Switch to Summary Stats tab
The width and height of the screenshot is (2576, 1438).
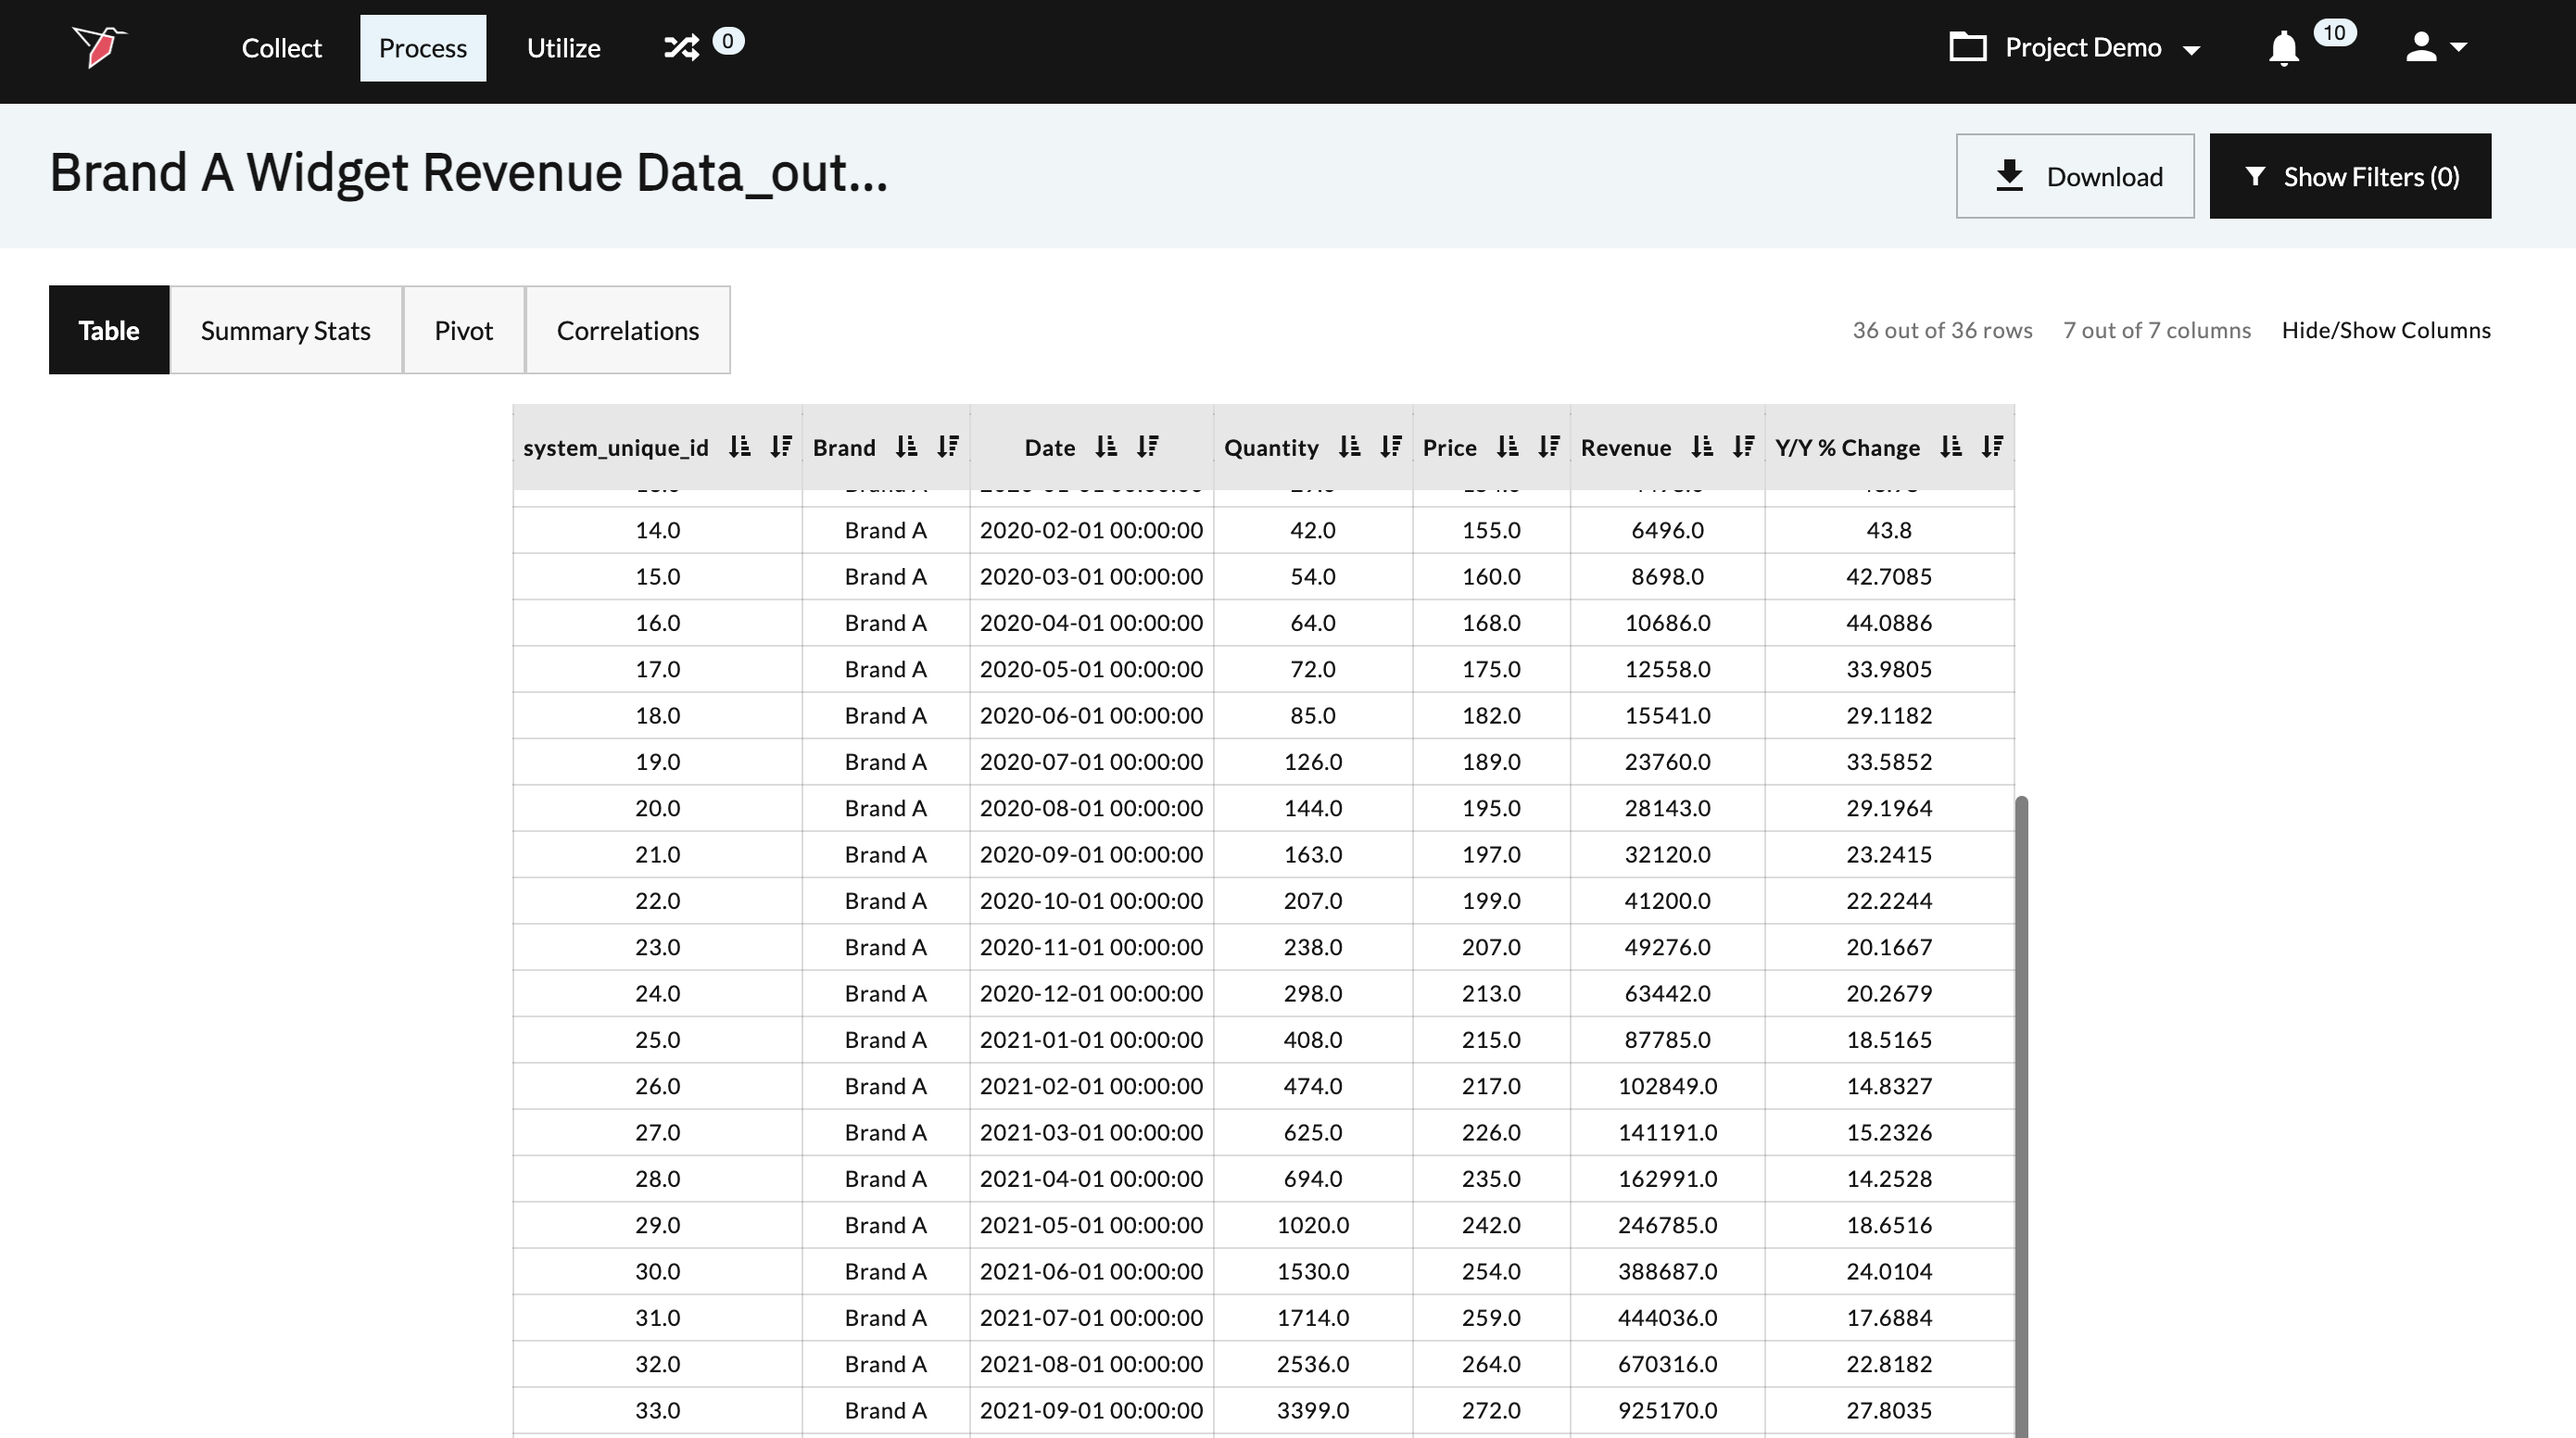[285, 330]
